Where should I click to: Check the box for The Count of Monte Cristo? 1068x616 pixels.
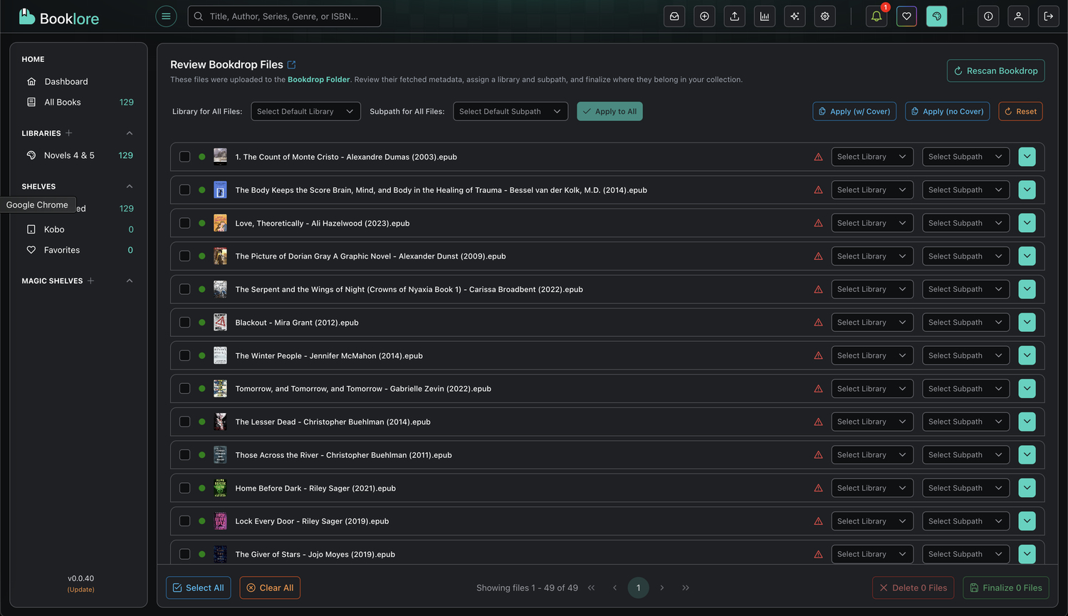[x=185, y=157]
